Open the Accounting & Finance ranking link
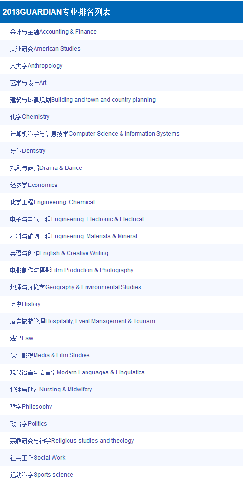This screenshot has width=243, height=483. coord(53,32)
